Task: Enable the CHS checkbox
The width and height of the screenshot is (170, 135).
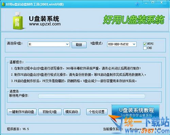Action: coord(145,48)
